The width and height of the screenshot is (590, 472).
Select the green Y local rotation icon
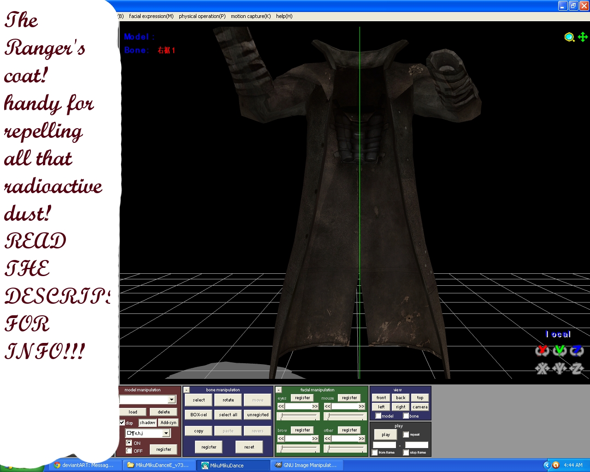pyautogui.click(x=560, y=350)
